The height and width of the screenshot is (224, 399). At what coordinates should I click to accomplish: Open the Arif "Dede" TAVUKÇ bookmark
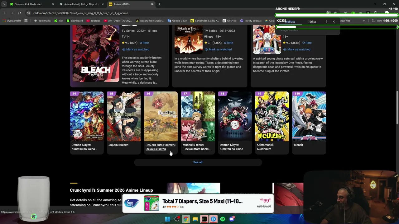(118, 21)
